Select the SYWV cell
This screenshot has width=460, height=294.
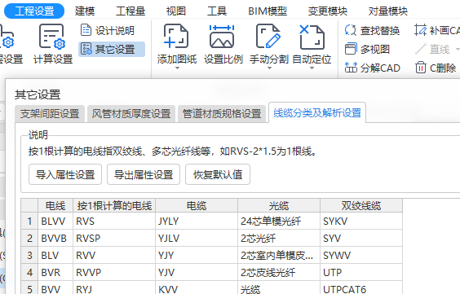[361, 256]
